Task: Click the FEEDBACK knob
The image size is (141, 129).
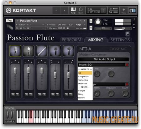Action: (x=111, y=93)
